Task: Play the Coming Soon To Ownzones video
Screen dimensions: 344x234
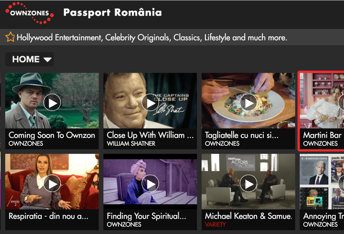Action: click(x=52, y=102)
